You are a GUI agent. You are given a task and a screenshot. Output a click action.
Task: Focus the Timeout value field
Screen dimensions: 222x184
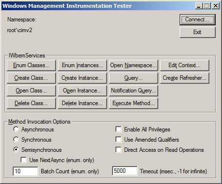click(x=125, y=171)
